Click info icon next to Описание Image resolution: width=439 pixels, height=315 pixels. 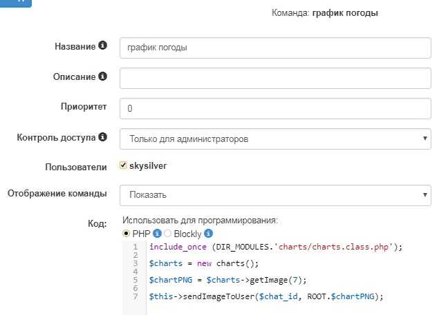pyautogui.click(x=103, y=76)
